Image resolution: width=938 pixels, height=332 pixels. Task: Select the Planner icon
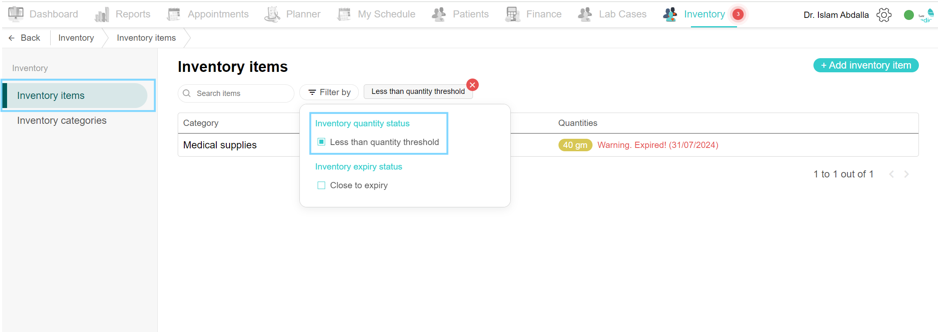[272, 14]
